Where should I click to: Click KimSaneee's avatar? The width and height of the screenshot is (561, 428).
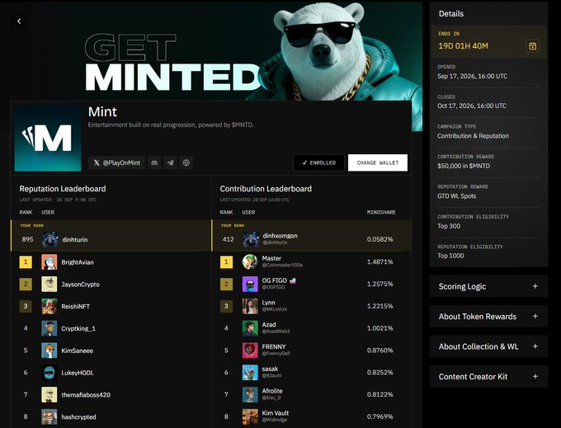(x=49, y=350)
